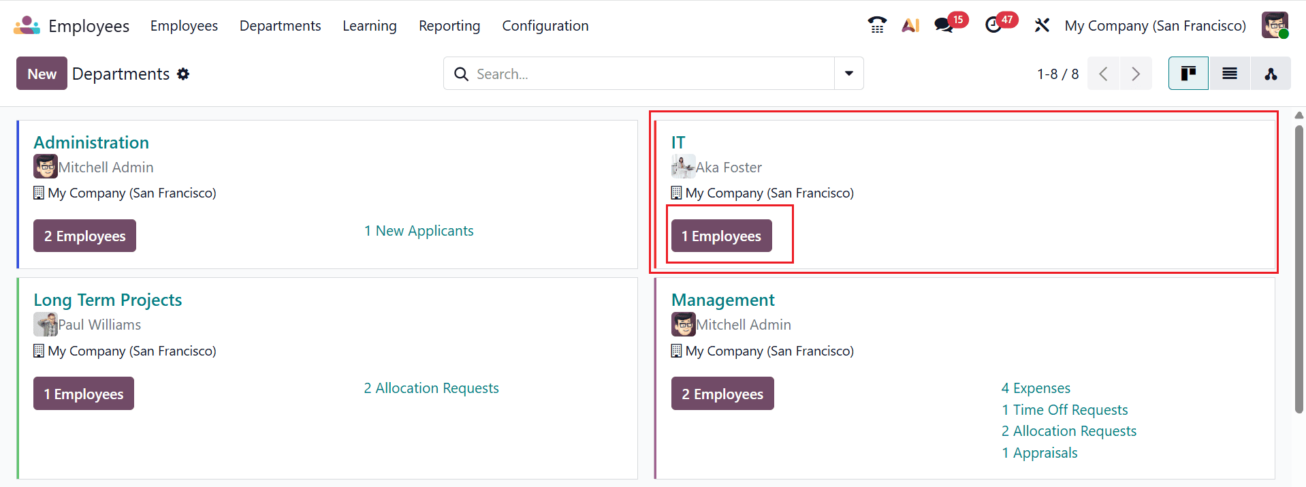Click Mitchell Admin avatar in Administration card
The height and width of the screenshot is (487, 1306).
pos(46,167)
